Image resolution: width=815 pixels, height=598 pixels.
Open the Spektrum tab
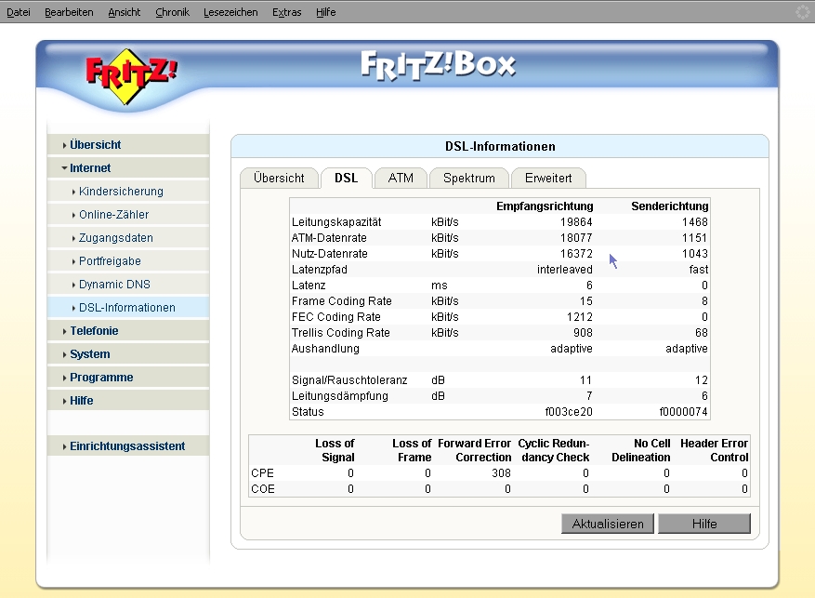coord(468,178)
